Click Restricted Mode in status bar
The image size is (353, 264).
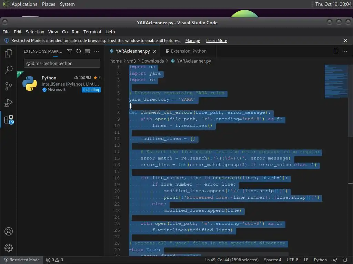[22, 260]
